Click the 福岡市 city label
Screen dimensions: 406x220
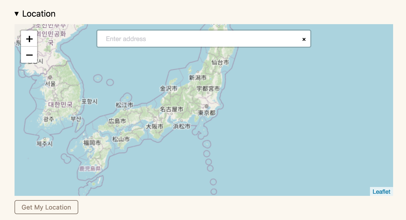coord(92,143)
